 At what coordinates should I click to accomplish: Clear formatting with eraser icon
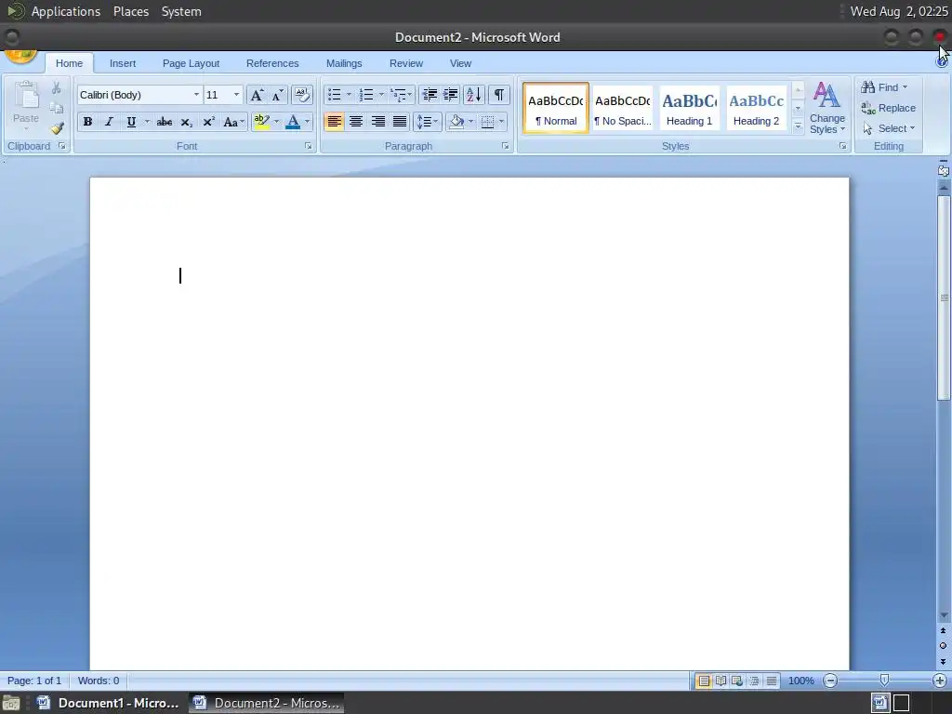click(x=302, y=95)
